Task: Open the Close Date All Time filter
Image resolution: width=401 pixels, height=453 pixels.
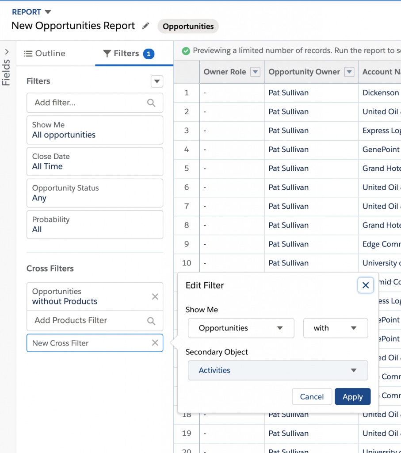Action: pos(95,161)
